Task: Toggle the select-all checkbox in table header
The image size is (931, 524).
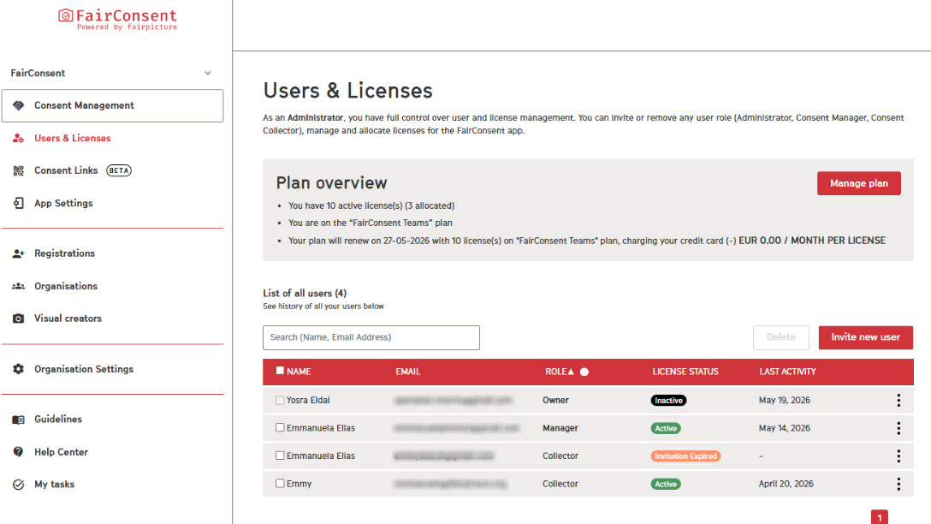Action: [280, 371]
